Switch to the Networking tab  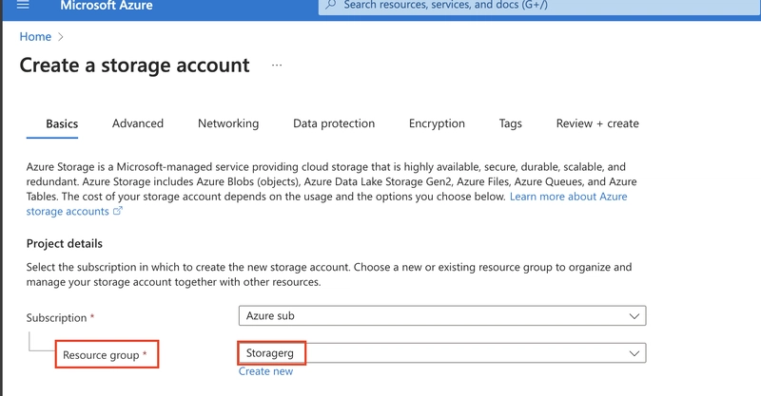(228, 123)
